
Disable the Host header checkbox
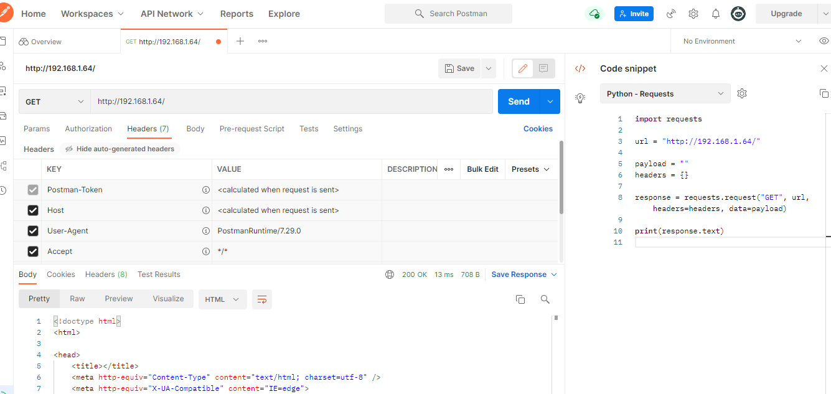pos(32,210)
